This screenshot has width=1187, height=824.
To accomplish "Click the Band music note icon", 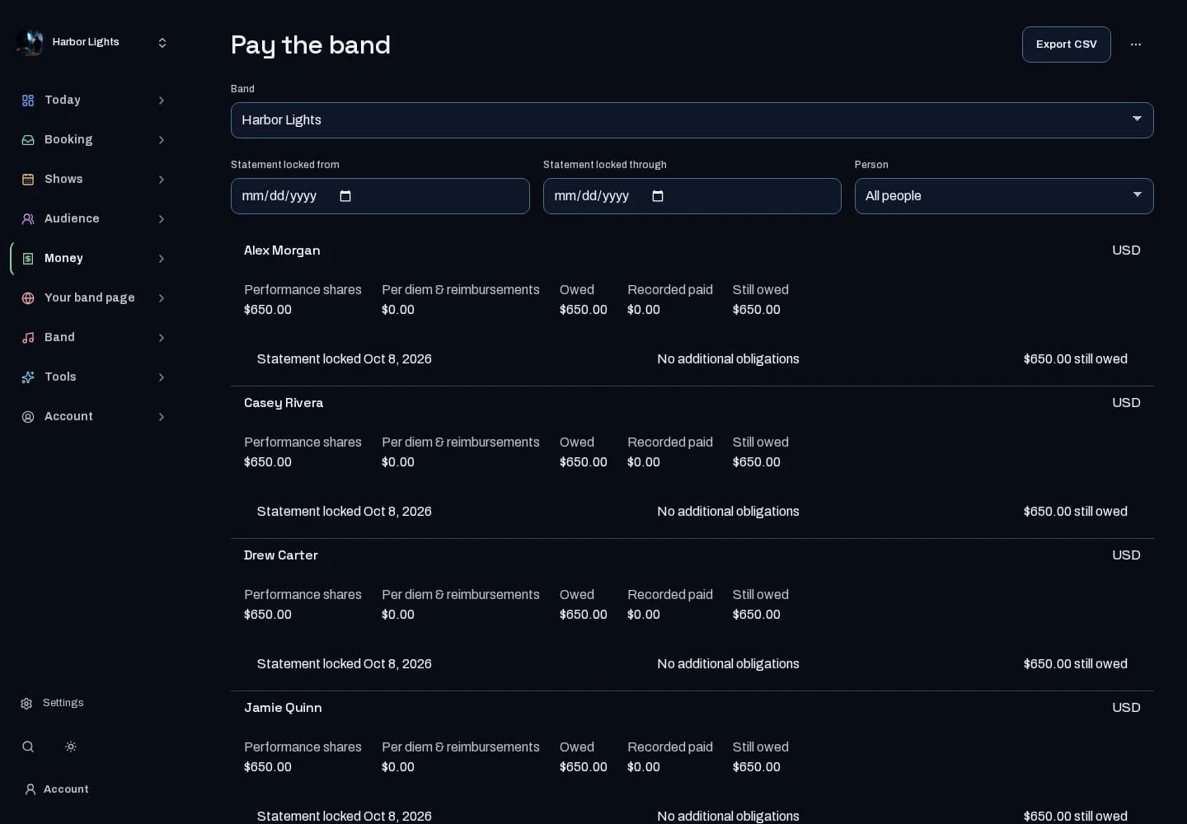I will coord(28,338).
